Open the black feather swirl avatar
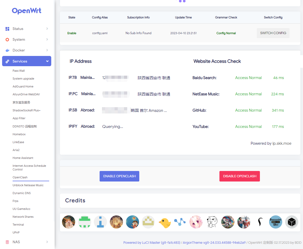 260,222
